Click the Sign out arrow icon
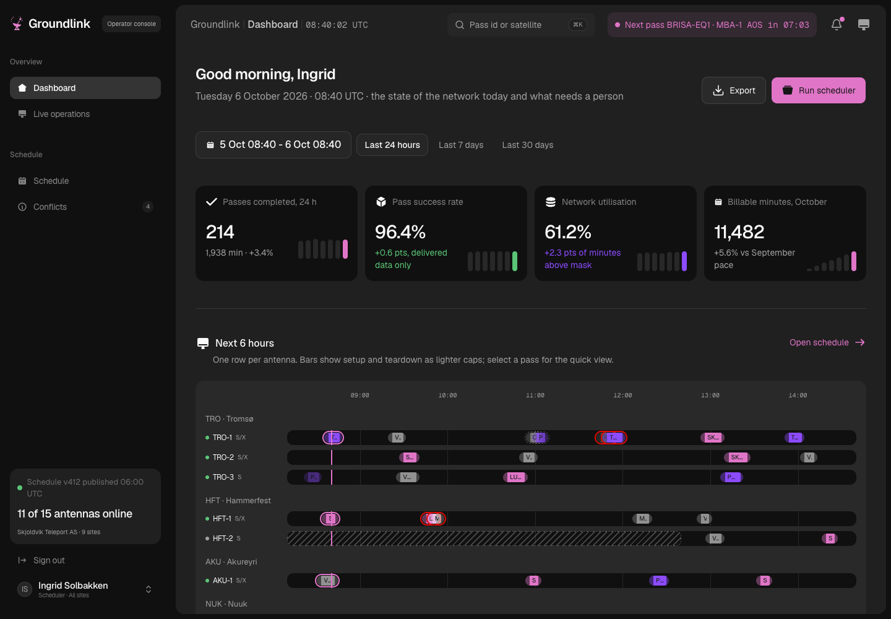 point(22,560)
